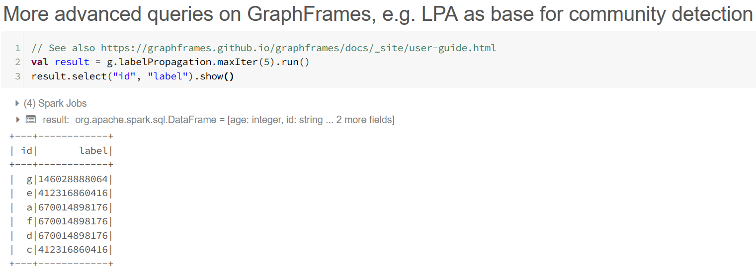
Task: Click the table icon beside result
Action: tap(31, 120)
